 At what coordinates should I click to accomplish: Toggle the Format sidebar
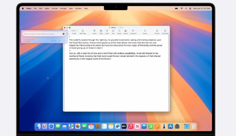(157, 32)
